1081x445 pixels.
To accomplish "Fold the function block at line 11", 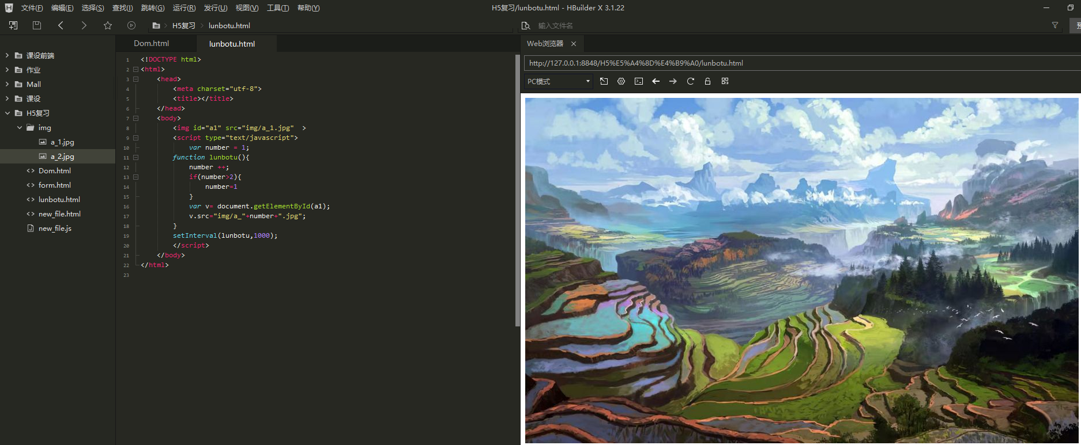I will pyautogui.click(x=136, y=157).
